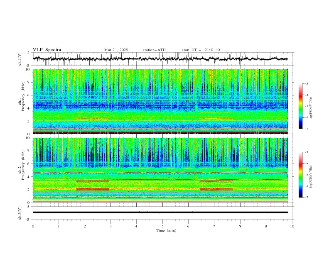Select the ch.1 "Frequency (kHz)" axis label
Image resolution: width=329 pixels, height=254 pixels.
click(23, 96)
